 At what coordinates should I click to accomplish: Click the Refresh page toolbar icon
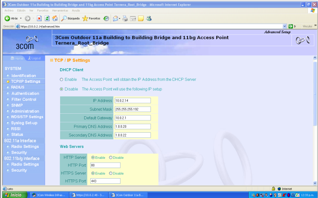47,19
